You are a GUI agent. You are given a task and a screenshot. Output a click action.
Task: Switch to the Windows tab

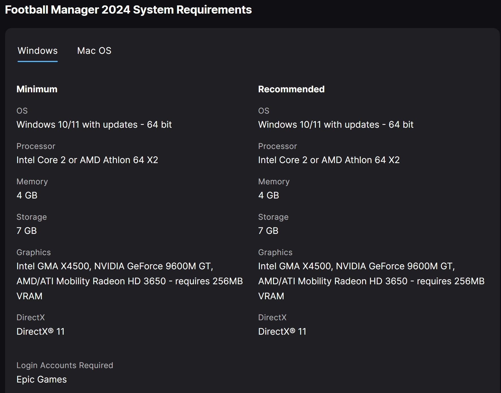pos(38,51)
